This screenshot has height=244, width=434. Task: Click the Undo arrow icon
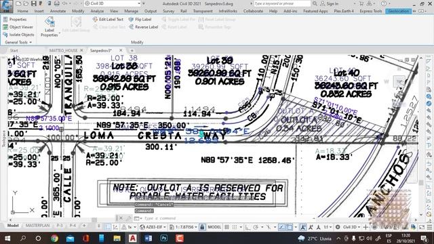65,3
